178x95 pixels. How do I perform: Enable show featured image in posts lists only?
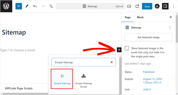[127, 48]
